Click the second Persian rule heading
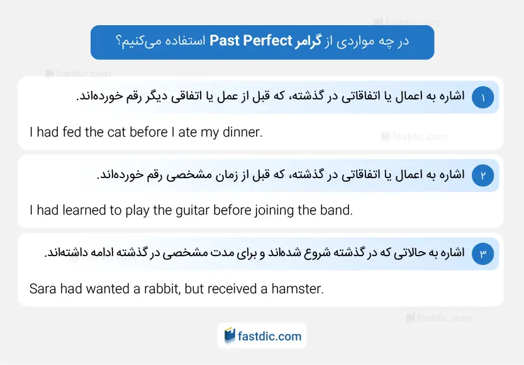Viewport: 524px width, 365px height. point(281,174)
